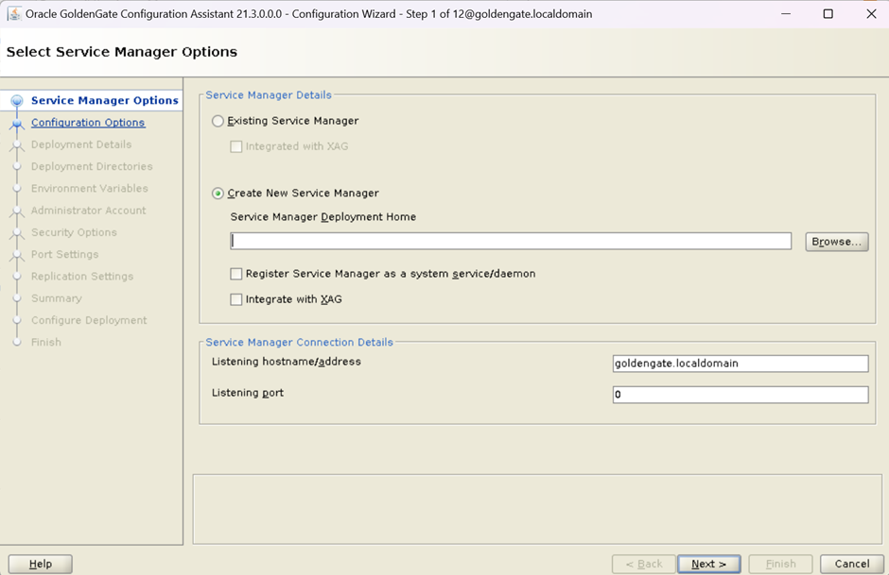Cancel the configuration wizard
Viewport: 889px width, 575px height.
point(851,564)
